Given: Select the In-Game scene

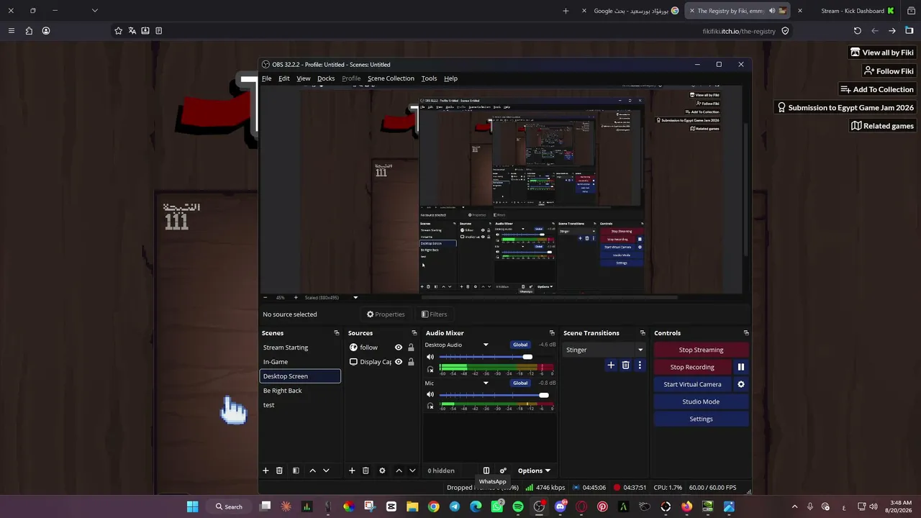Looking at the screenshot, I should click(x=300, y=362).
